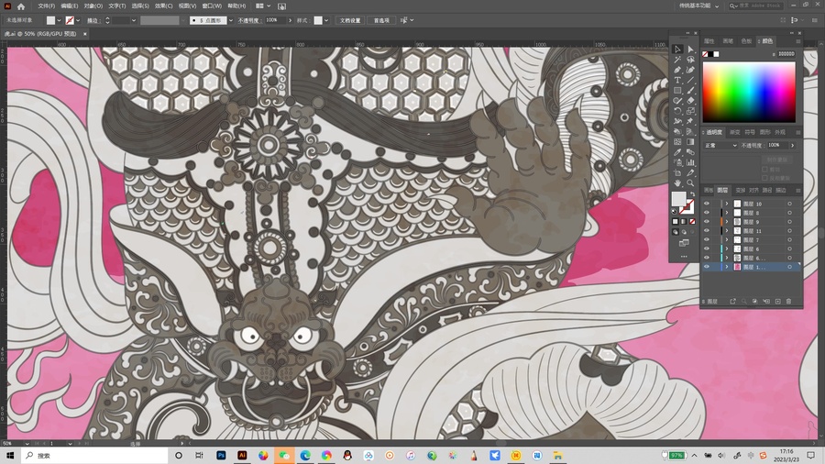The image size is (825, 464).
Task: Select the Rectangle tool
Action: [677, 90]
